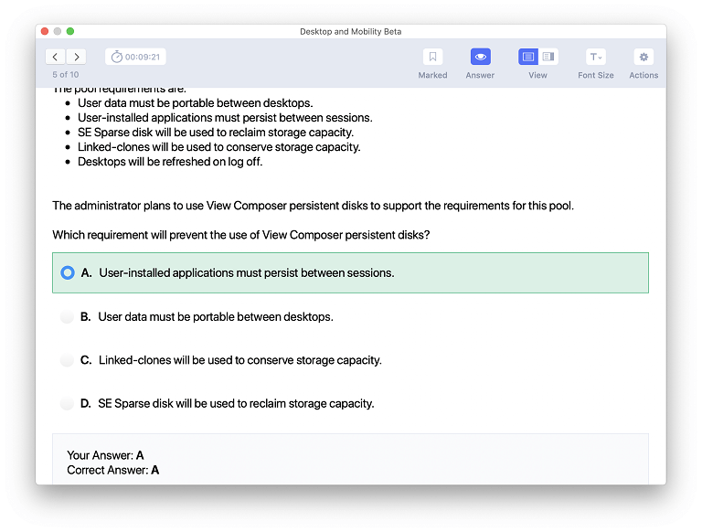Click the Marked label

tap(432, 75)
